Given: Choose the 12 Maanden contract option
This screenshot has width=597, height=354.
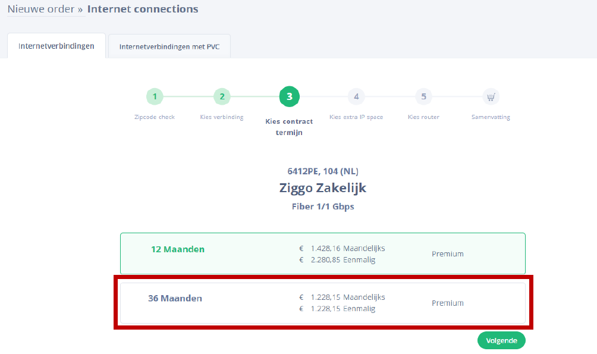Looking at the screenshot, I should point(323,253).
